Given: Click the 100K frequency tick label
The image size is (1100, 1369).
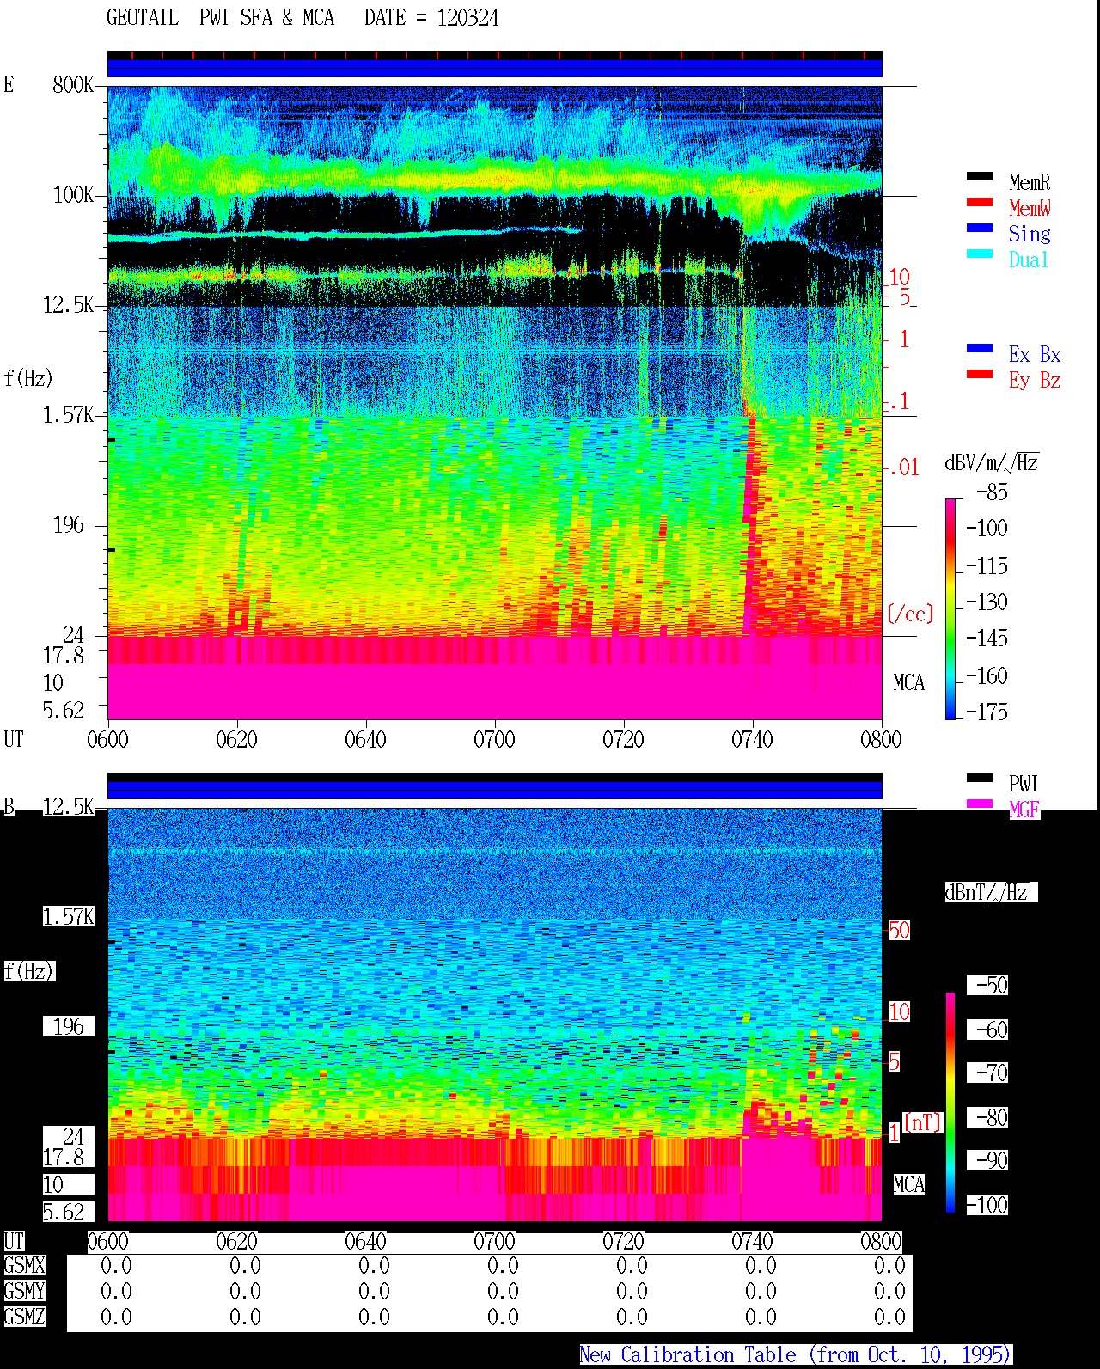Looking at the screenshot, I should tap(73, 194).
